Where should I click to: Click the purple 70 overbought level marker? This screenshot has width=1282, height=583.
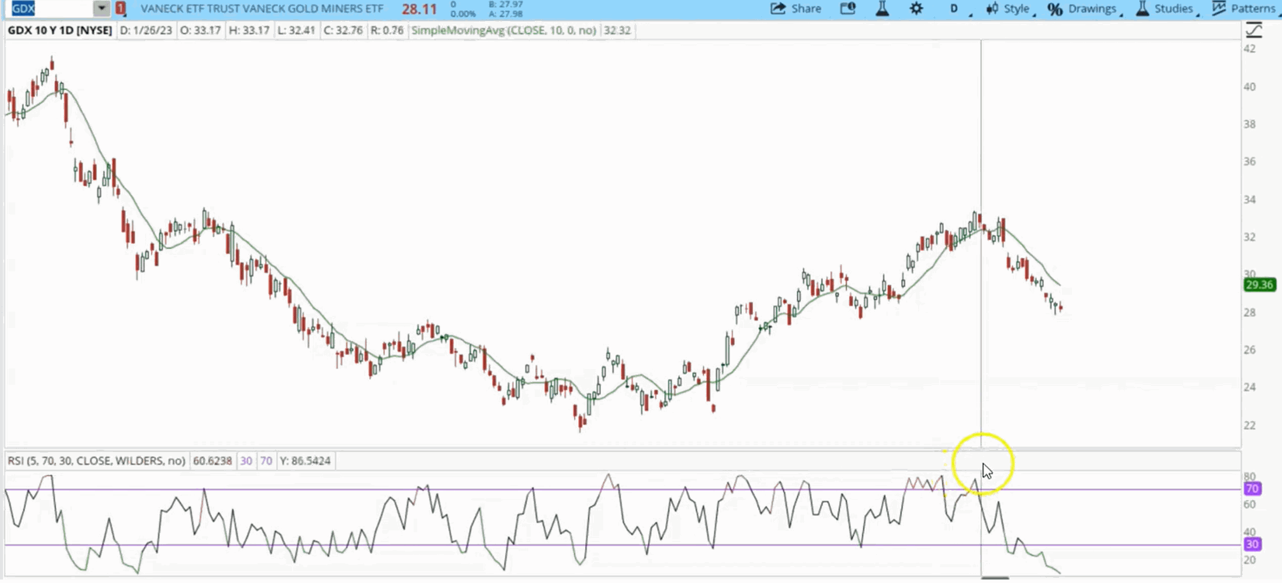1252,488
